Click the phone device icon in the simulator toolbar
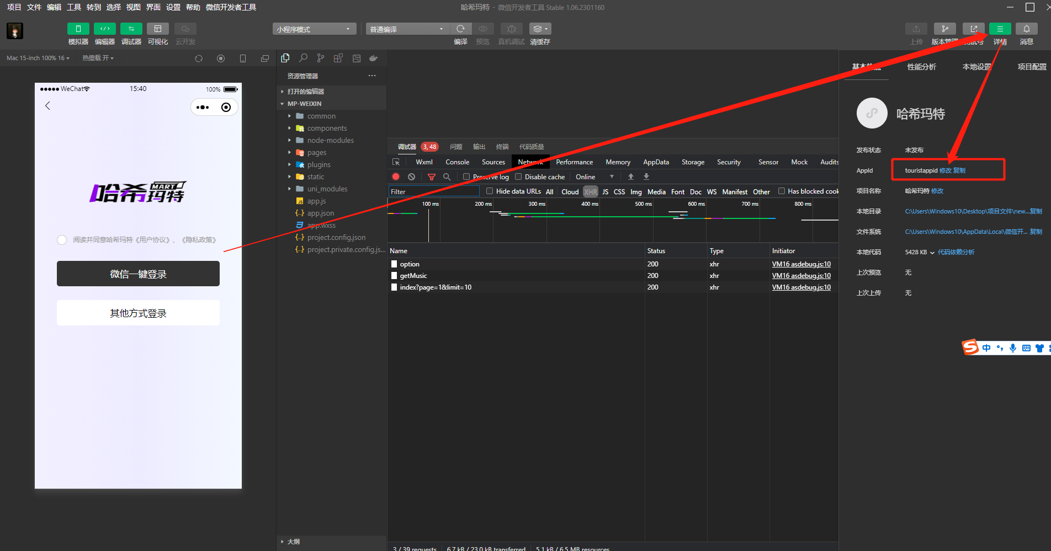The width and height of the screenshot is (1051, 551). point(243,58)
